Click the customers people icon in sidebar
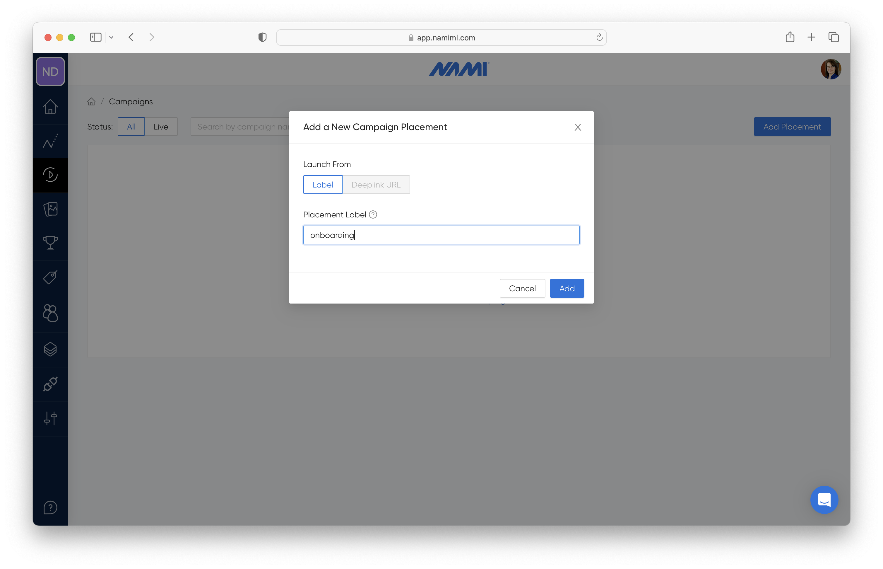The width and height of the screenshot is (883, 569). (x=50, y=313)
